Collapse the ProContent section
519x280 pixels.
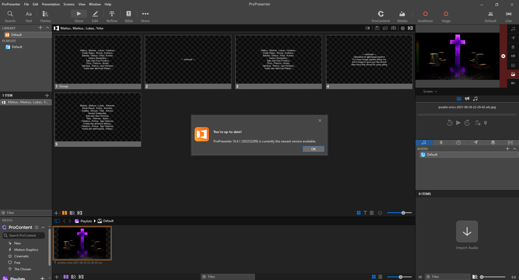point(43,227)
